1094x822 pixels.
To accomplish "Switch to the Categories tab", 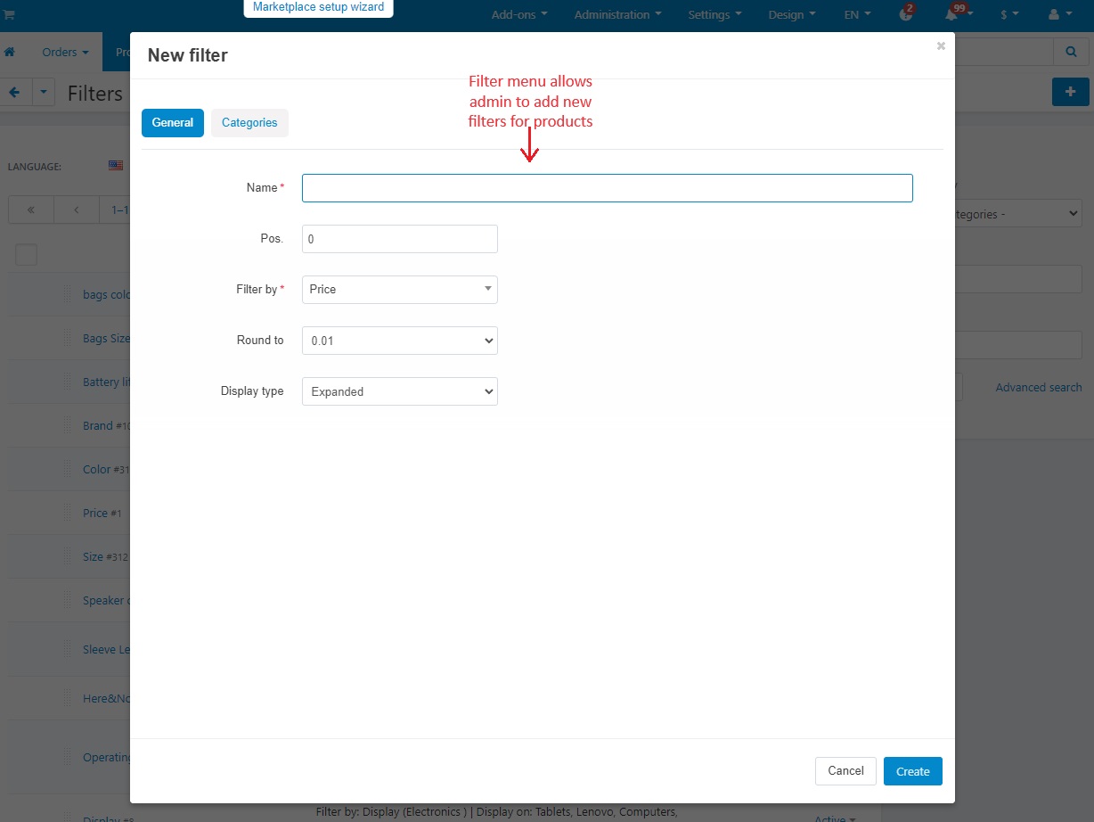I will pos(249,123).
